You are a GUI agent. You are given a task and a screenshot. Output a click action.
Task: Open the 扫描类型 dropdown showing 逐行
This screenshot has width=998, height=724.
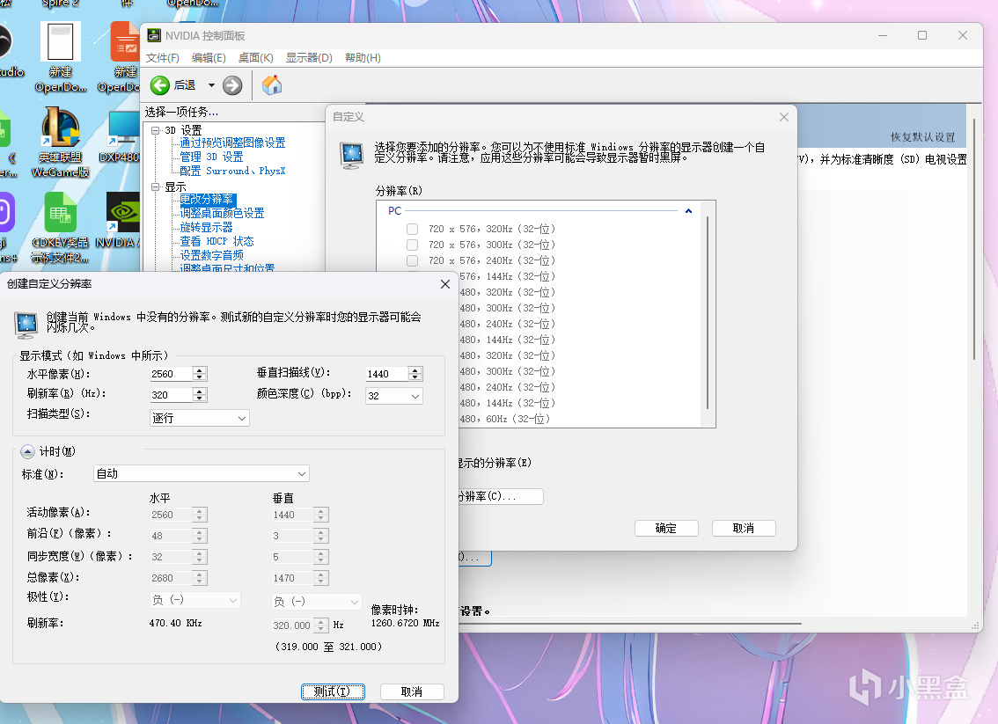click(199, 418)
